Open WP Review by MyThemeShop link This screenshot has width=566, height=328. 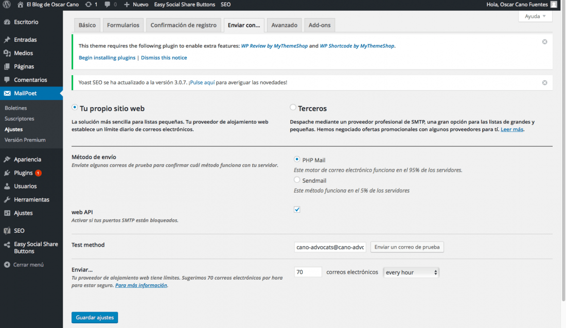tap(274, 46)
